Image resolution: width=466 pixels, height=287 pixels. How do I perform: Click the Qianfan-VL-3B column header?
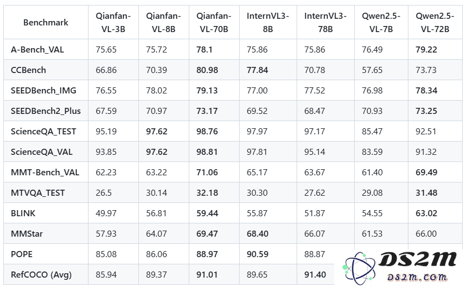(113, 23)
